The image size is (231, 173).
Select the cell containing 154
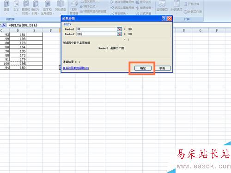pos(18,47)
